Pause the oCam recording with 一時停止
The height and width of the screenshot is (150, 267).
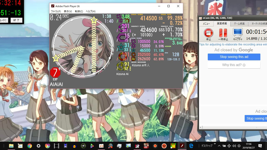[x=223, y=34]
